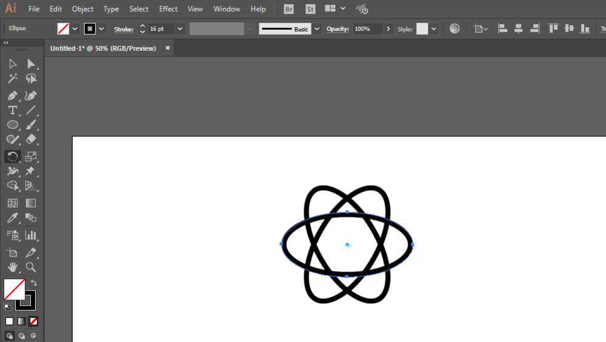Choose the Eraser tool
This screenshot has height=342, width=606.
click(x=31, y=139)
